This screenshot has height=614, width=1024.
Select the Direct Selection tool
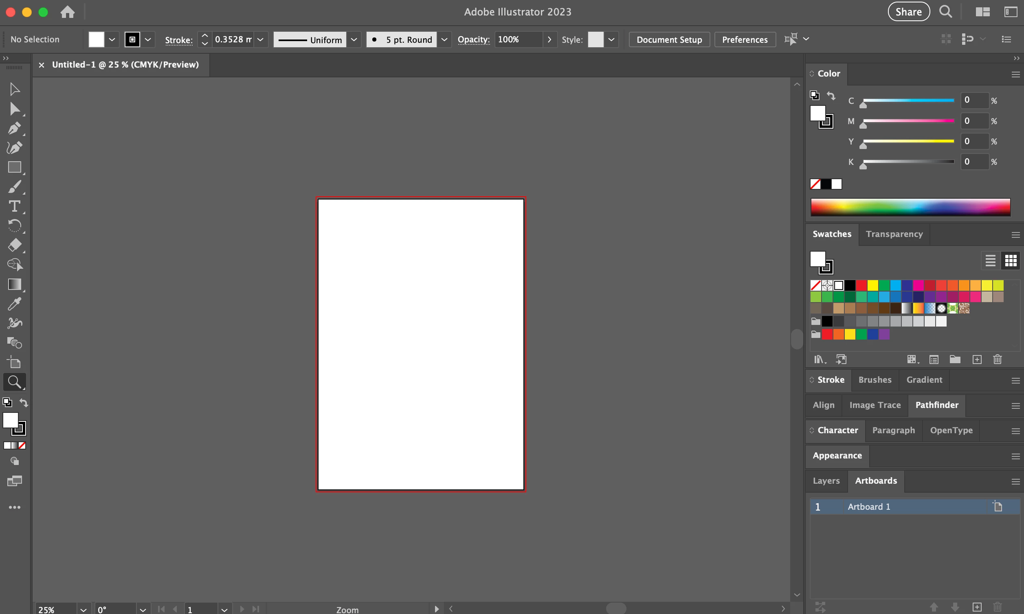pyautogui.click(x=14, y=109)
